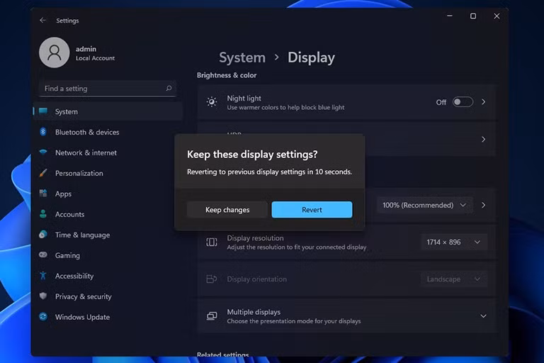Click the System monitor icon in sidebar
Screen dimensions: 544x363
click(x=43, y=111)
